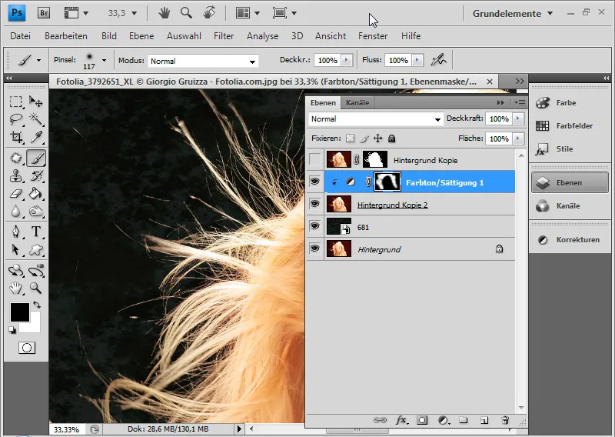Open the Fläche fill slider arrow
Image resolution: width=615 pixels, height=437 pixels.
coord(518,138)
